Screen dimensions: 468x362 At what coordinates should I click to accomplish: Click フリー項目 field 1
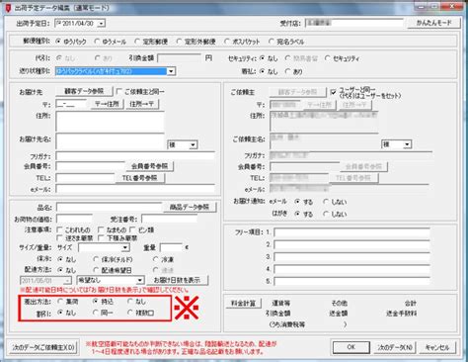351,232
